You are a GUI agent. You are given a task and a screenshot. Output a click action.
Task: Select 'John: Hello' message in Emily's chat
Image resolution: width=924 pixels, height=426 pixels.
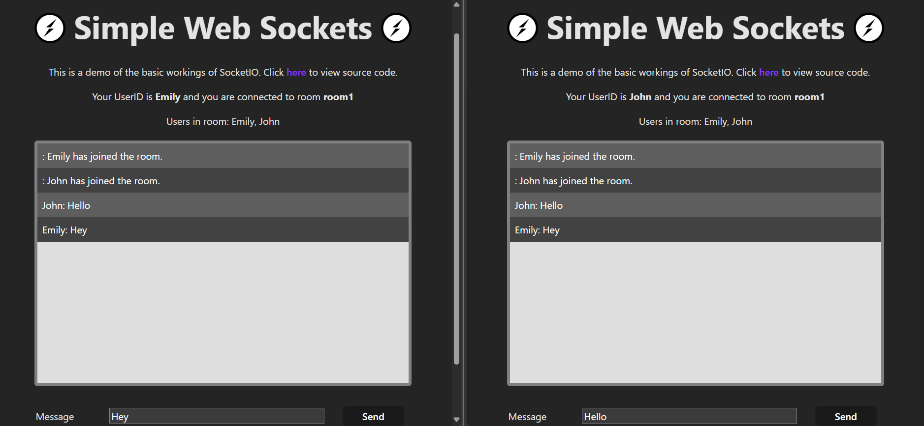coord(223,205)
